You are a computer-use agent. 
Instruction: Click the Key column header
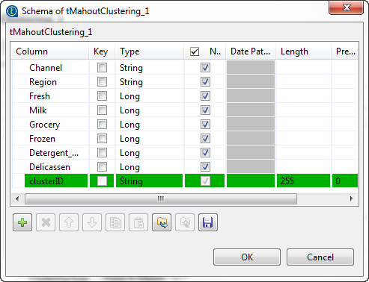(102, 51)
